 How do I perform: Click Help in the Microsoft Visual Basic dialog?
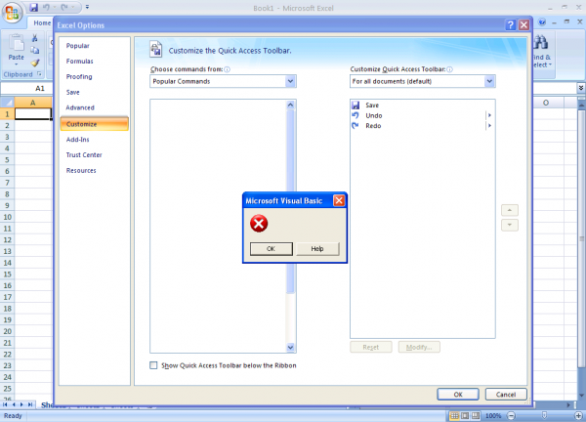(317, 249)
